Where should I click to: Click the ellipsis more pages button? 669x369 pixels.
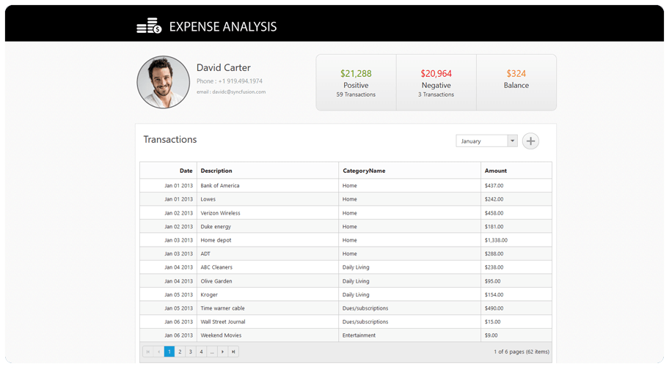tap(212, 352)
